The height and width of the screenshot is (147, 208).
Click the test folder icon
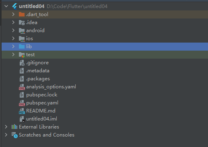coord(22,55)
